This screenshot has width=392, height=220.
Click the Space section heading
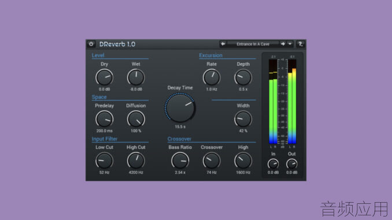point(99,97)
